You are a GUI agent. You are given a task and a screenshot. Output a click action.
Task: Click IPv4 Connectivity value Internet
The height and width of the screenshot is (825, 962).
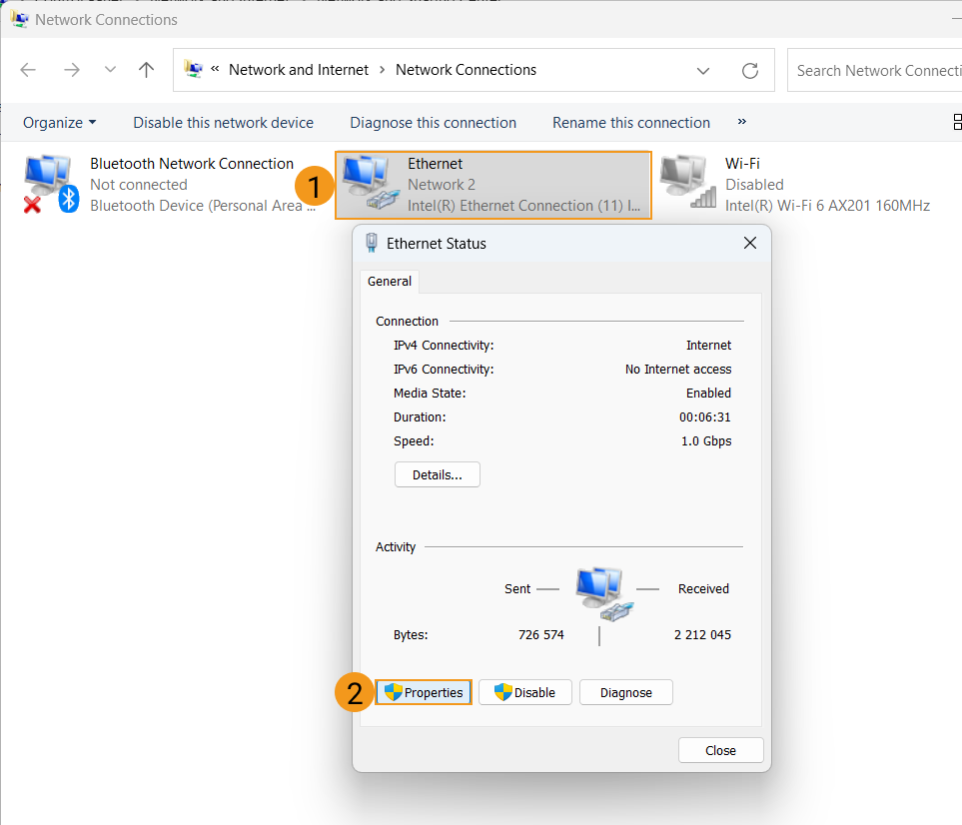(708, 346)
